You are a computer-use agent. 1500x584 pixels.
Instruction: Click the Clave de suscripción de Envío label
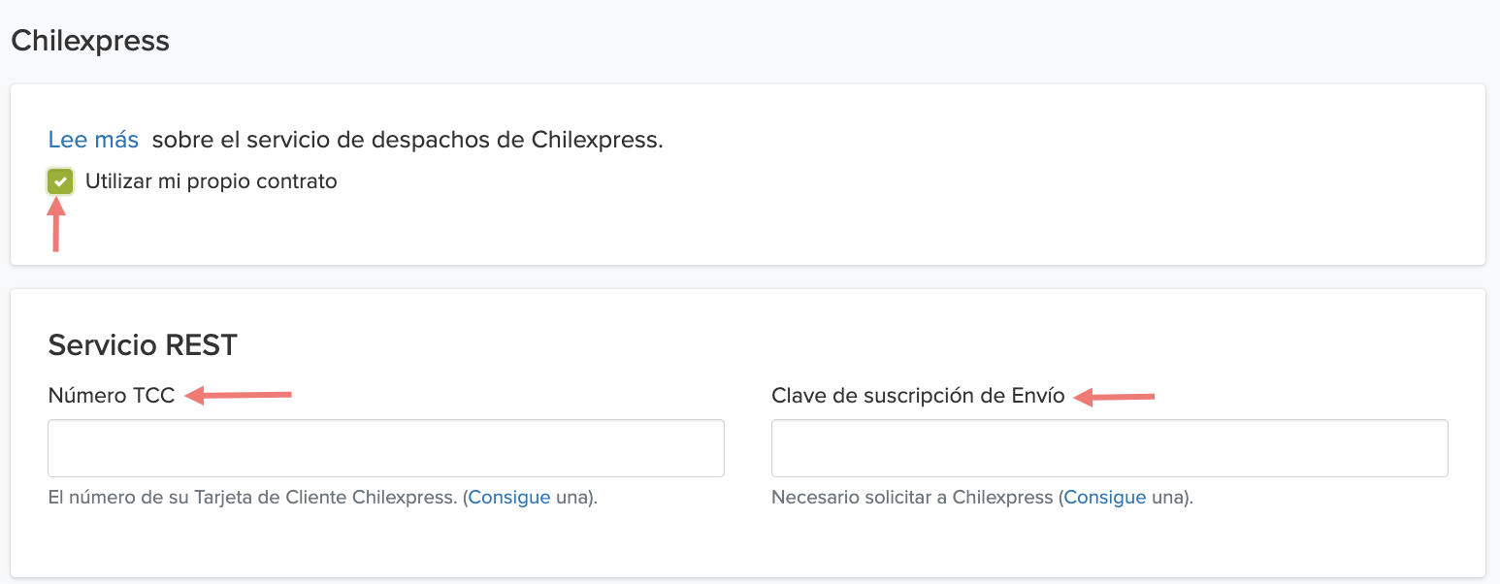pyautogui.click(x=918, y=396)
